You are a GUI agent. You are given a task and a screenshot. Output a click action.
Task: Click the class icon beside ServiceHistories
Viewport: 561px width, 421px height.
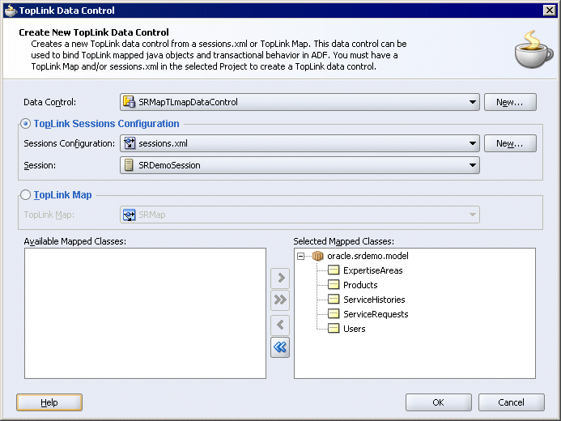point(334,299)
